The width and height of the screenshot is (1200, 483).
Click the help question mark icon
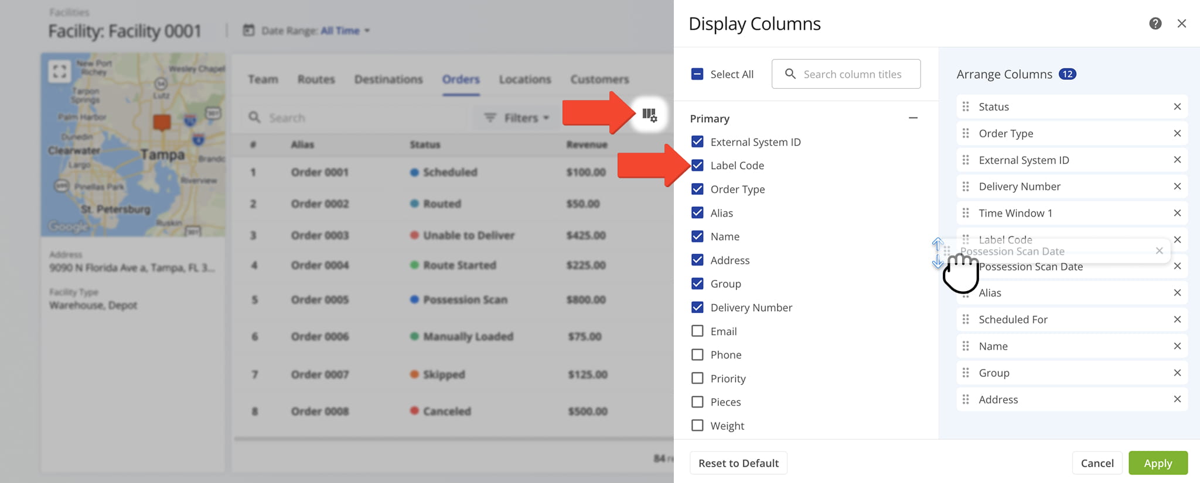click(x=1155, y=23)
